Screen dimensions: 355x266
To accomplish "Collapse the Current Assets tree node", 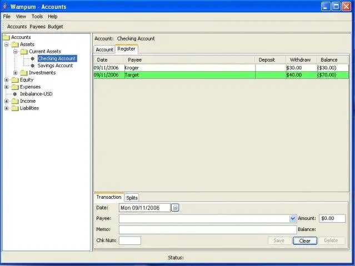I will (x=16, y=52).
